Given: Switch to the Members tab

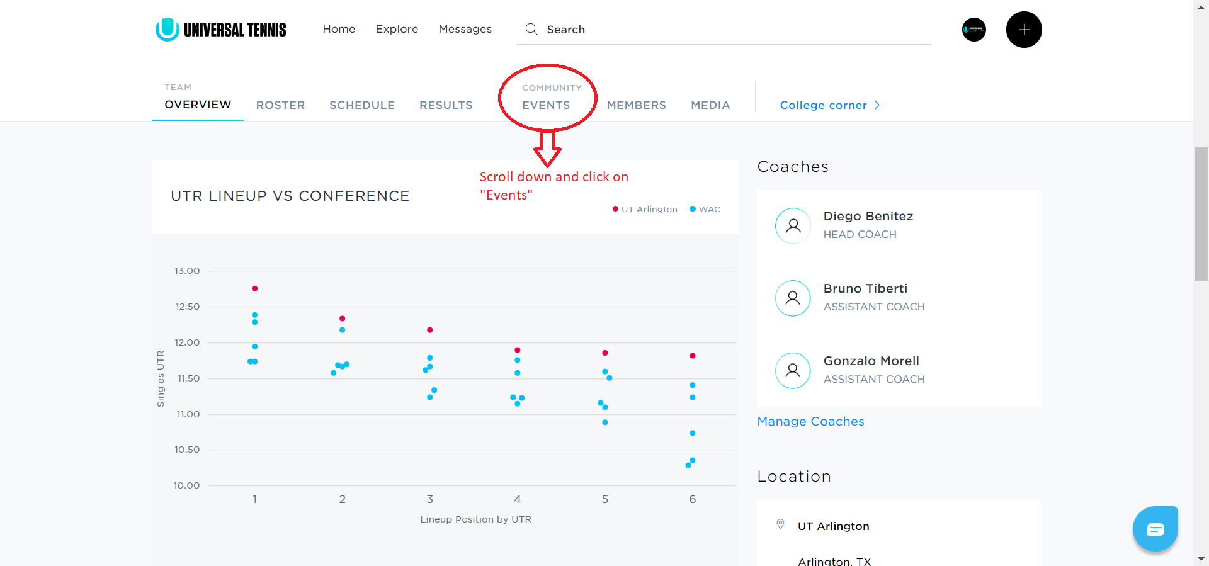Looking at the screenshot, I should (636, 105).
